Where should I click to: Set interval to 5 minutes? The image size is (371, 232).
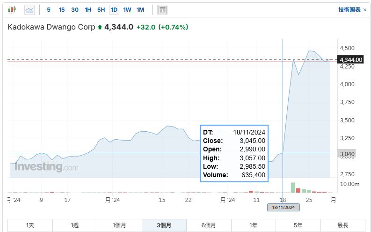pyautogui.click(x=49, y=9)
